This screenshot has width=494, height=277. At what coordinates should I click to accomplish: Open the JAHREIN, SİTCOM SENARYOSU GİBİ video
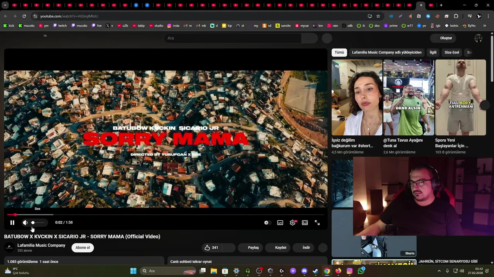[448, 262]
